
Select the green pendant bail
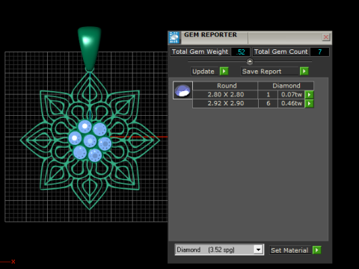point(90,49)
